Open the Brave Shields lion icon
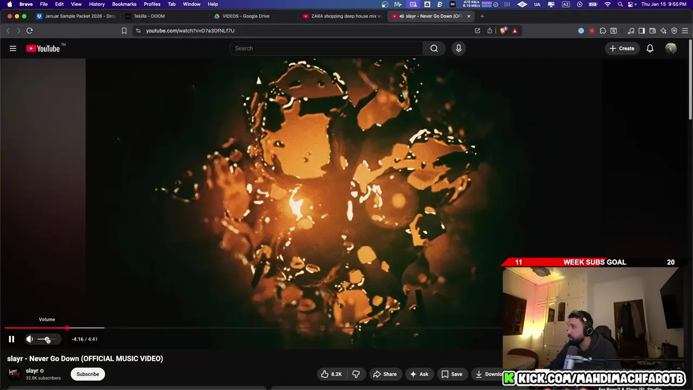693x390 pixels. click(x=503, y=31)
